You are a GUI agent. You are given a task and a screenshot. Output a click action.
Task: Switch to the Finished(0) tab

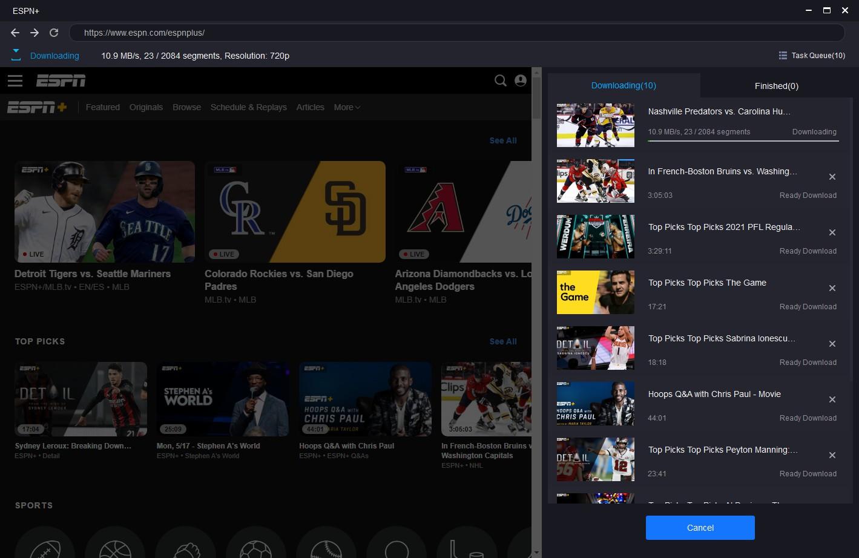click(776, 86)
